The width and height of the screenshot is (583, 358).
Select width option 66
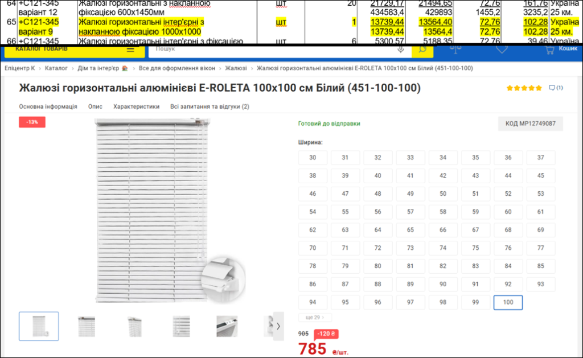pyautogui.click(x=443, y=230)
